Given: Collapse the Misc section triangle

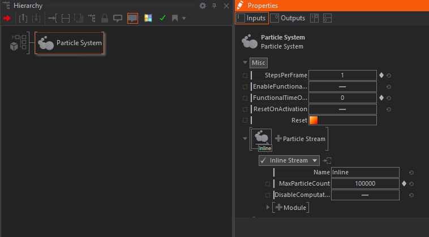Looking at the screenshot, I should point(245,63).
